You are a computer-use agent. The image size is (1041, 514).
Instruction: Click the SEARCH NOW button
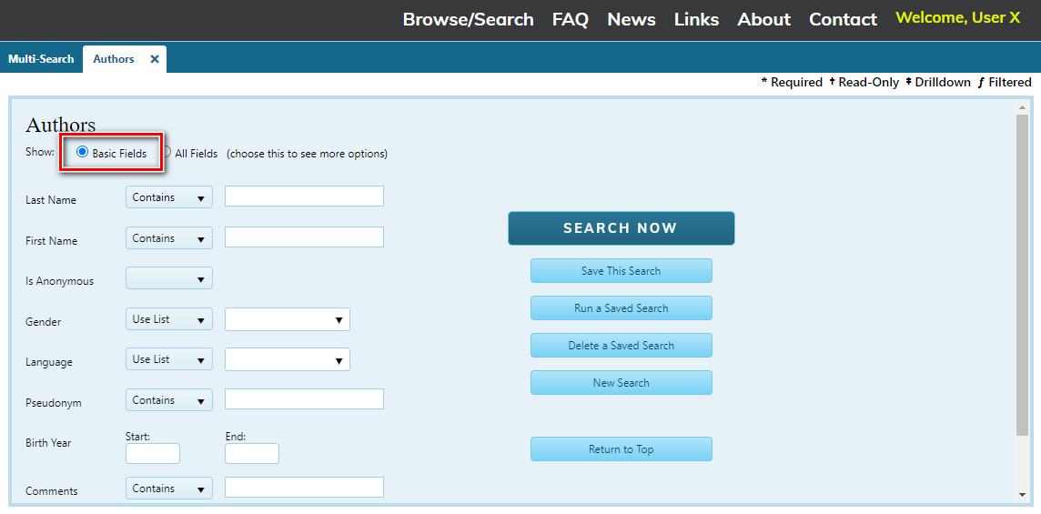(621, 228)
